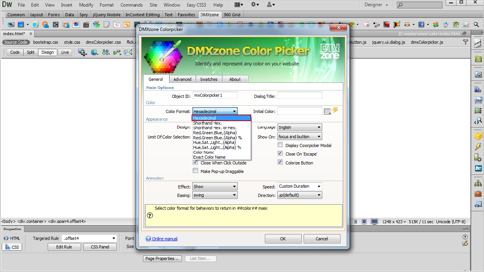
Task: Open the Server Behaviors lightning icon
Action: [x=478, y=147]
